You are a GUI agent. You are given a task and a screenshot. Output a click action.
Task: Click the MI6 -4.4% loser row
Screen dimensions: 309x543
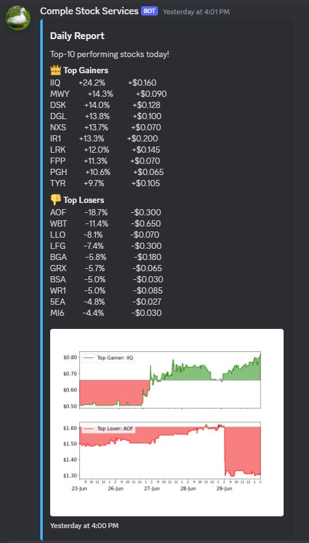[x=106, y=313]
